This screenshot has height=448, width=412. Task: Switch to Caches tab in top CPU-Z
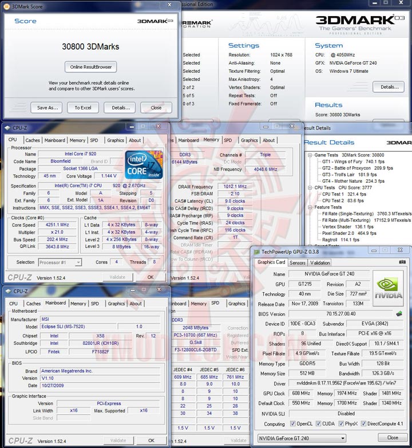[x=33, y=140]
